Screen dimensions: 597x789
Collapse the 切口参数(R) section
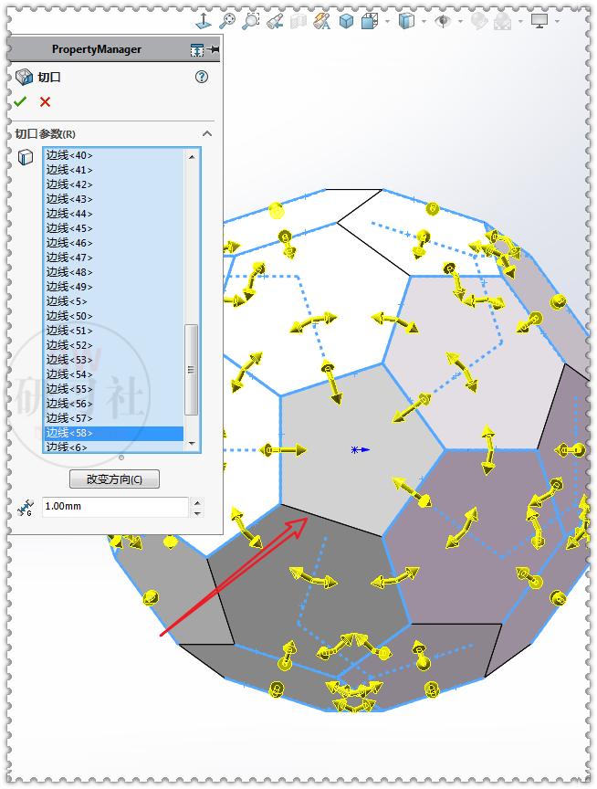[x=206, y=134]
